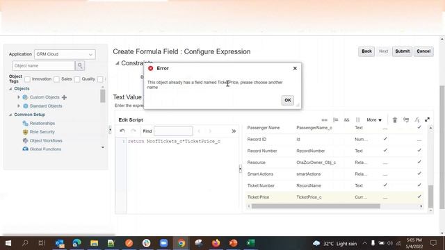The image size is (445, 250).
Task: Open PowerPoint from the taskbar
Action: (234, 243)
